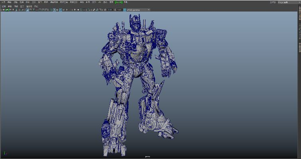
Task: Click the resolution gate icon
Action: 33,10
